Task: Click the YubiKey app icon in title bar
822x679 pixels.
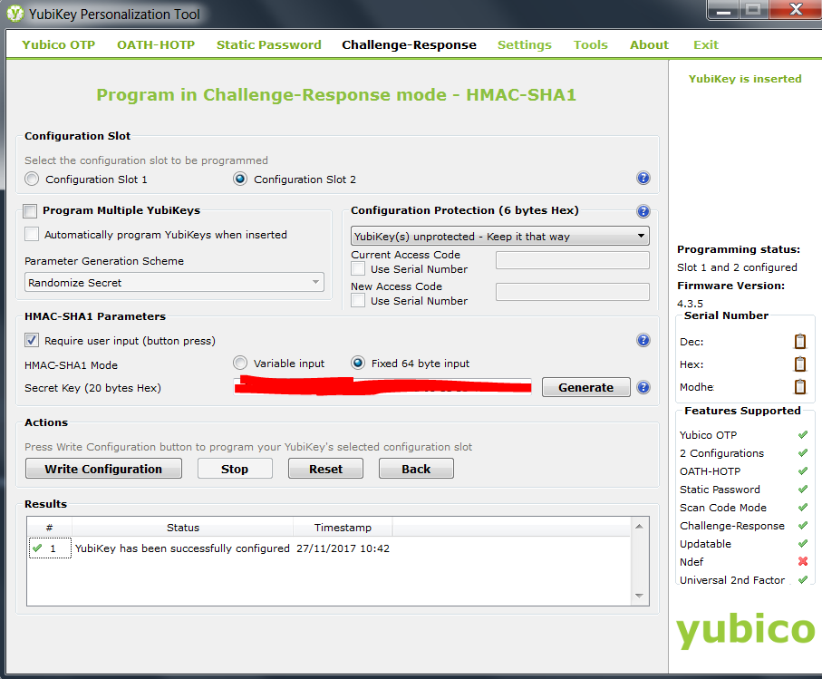Action: (15, 14)
